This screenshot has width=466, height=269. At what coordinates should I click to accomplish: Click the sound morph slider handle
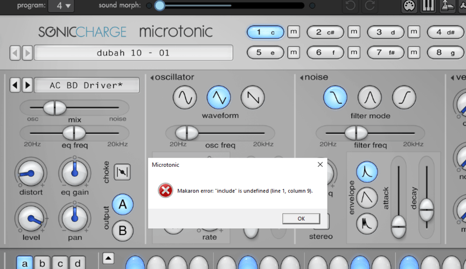click(159, 5)
